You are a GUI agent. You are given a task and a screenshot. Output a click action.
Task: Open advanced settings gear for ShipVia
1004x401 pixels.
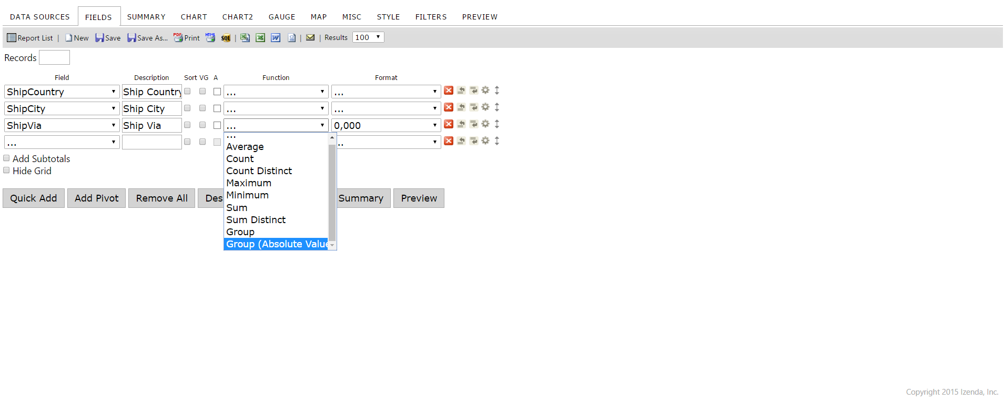[485, 124]
